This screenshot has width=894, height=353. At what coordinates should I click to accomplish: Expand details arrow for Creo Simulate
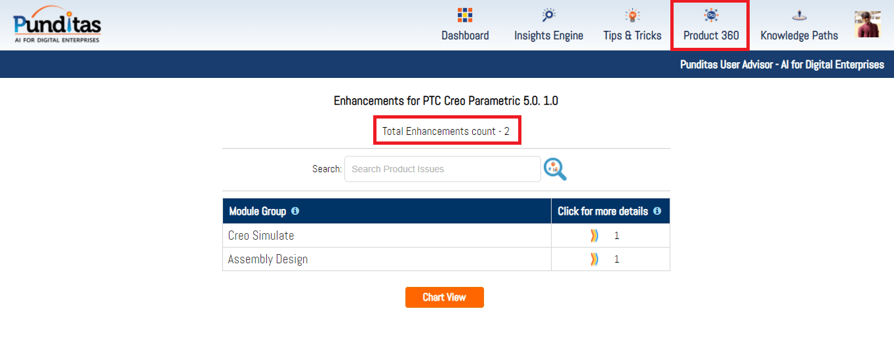coord(594,236)
